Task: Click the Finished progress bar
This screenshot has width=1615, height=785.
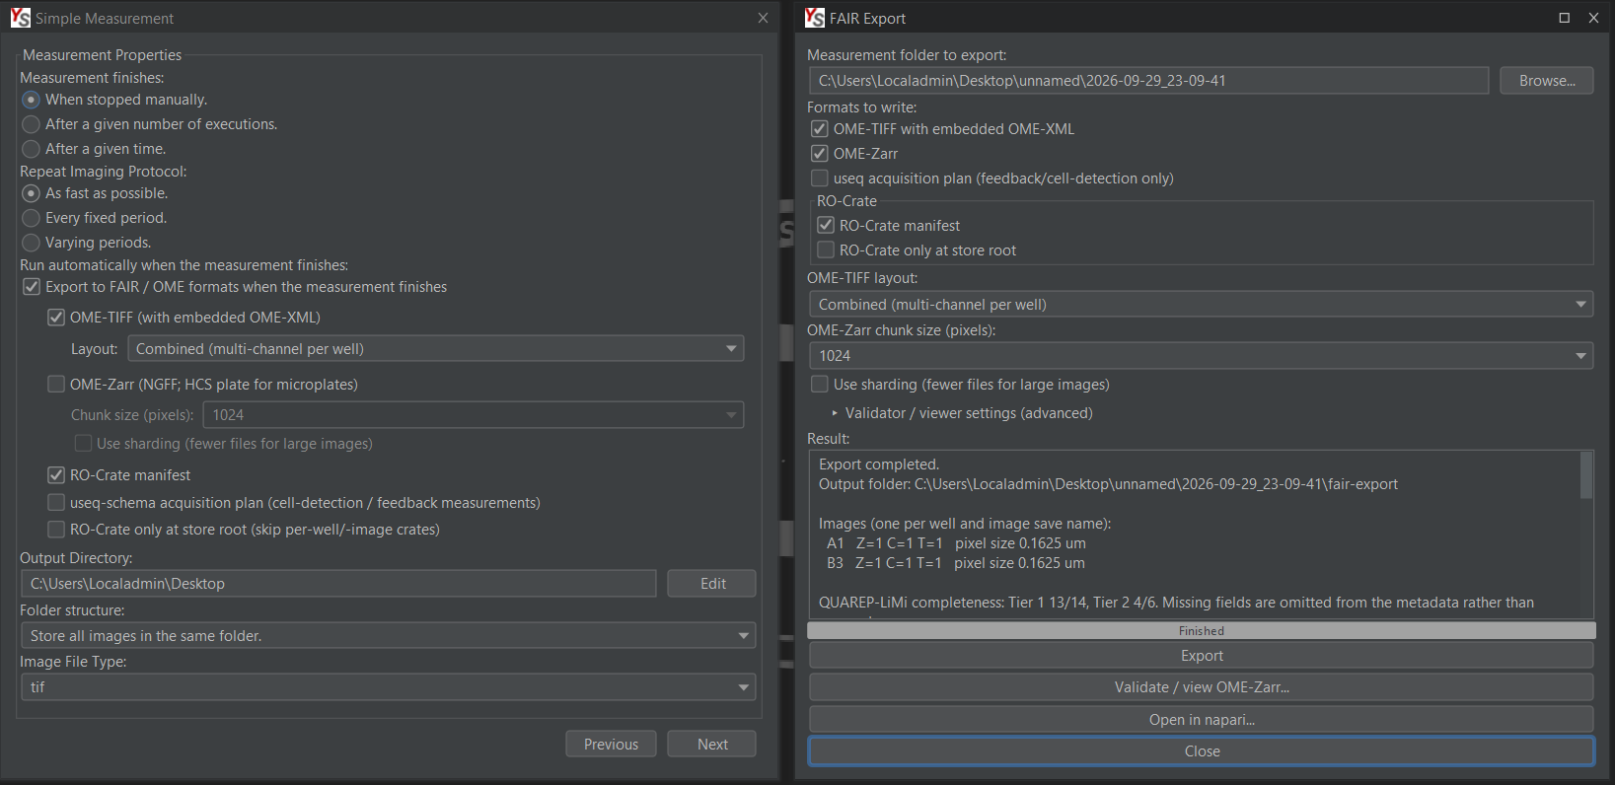Action: (x=1202, y=631)
